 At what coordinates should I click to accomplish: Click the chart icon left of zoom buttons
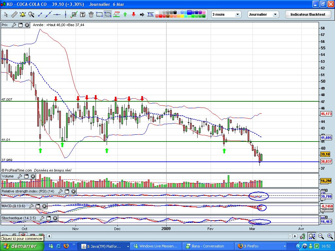(x=302, y=236)
